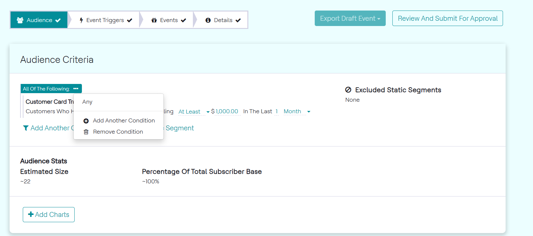Click the Audience people icon
Screen dimensions: 533x236
pyautogui.click(x=20, y=20)
